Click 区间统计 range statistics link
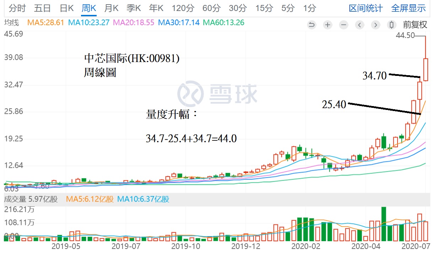 pos(366,8)
